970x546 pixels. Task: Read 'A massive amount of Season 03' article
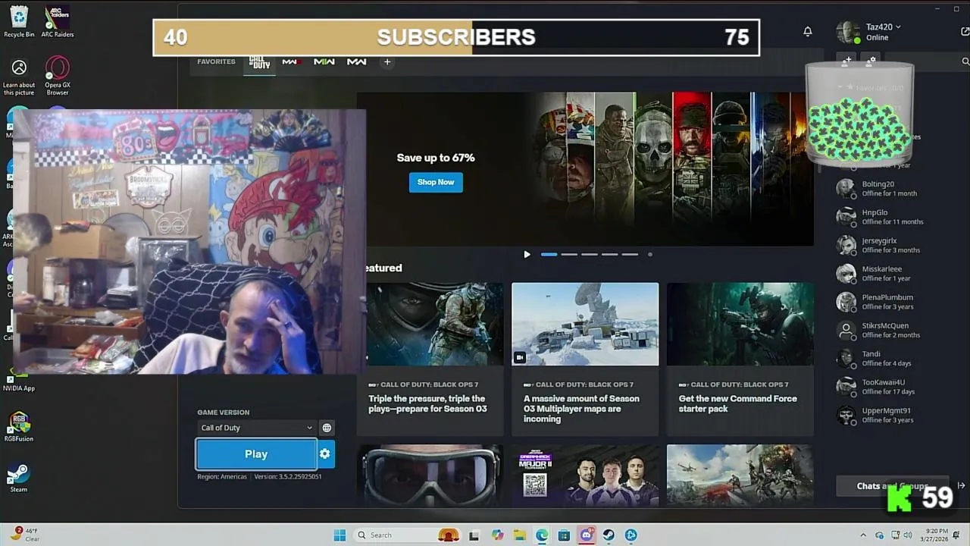(581, 409)
